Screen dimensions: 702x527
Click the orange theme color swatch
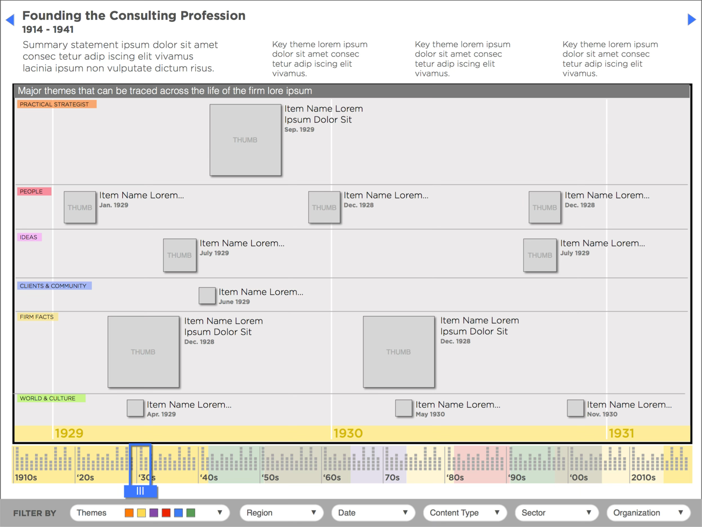pos(129,513)
